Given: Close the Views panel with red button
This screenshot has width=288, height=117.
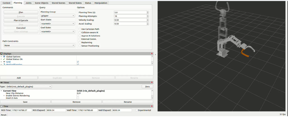Looking at the screenshot, I should point(152,83).
